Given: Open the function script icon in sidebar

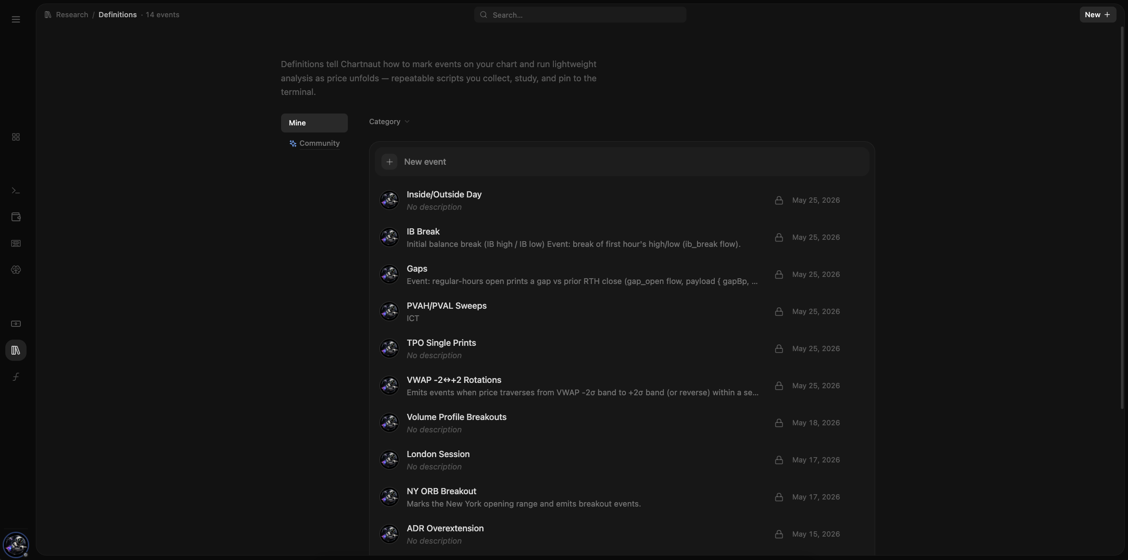Looking at the screenshot, I should click(x=16, y=377).
